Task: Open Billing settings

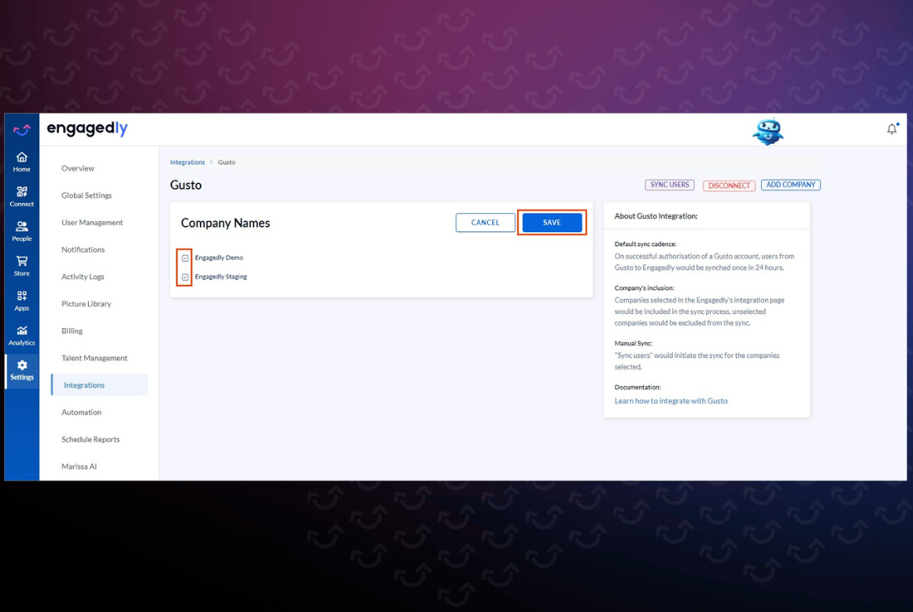Action: 72,331
